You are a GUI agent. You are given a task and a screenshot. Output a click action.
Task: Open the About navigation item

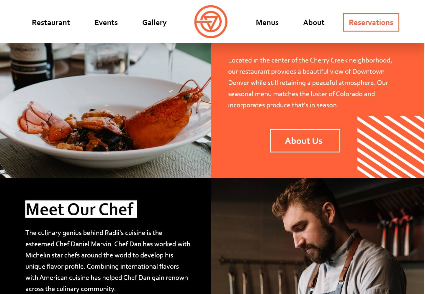314,22
